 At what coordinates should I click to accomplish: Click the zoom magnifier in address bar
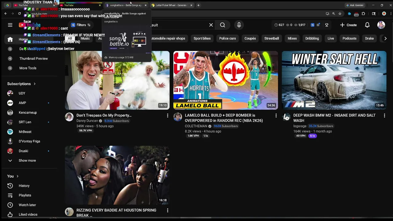point(334,14)
